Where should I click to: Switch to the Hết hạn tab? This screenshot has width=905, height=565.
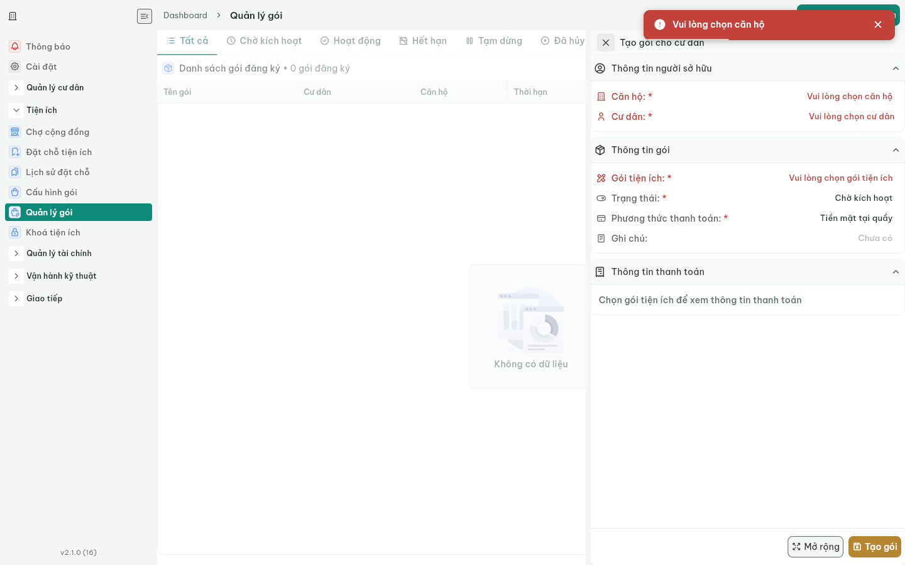tap(423, 41)
